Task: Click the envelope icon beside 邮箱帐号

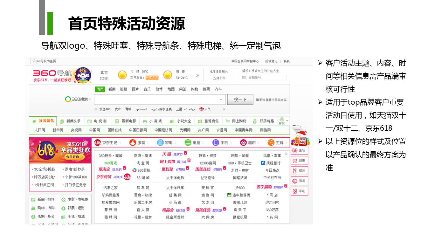Action: (x=244, y=78)
